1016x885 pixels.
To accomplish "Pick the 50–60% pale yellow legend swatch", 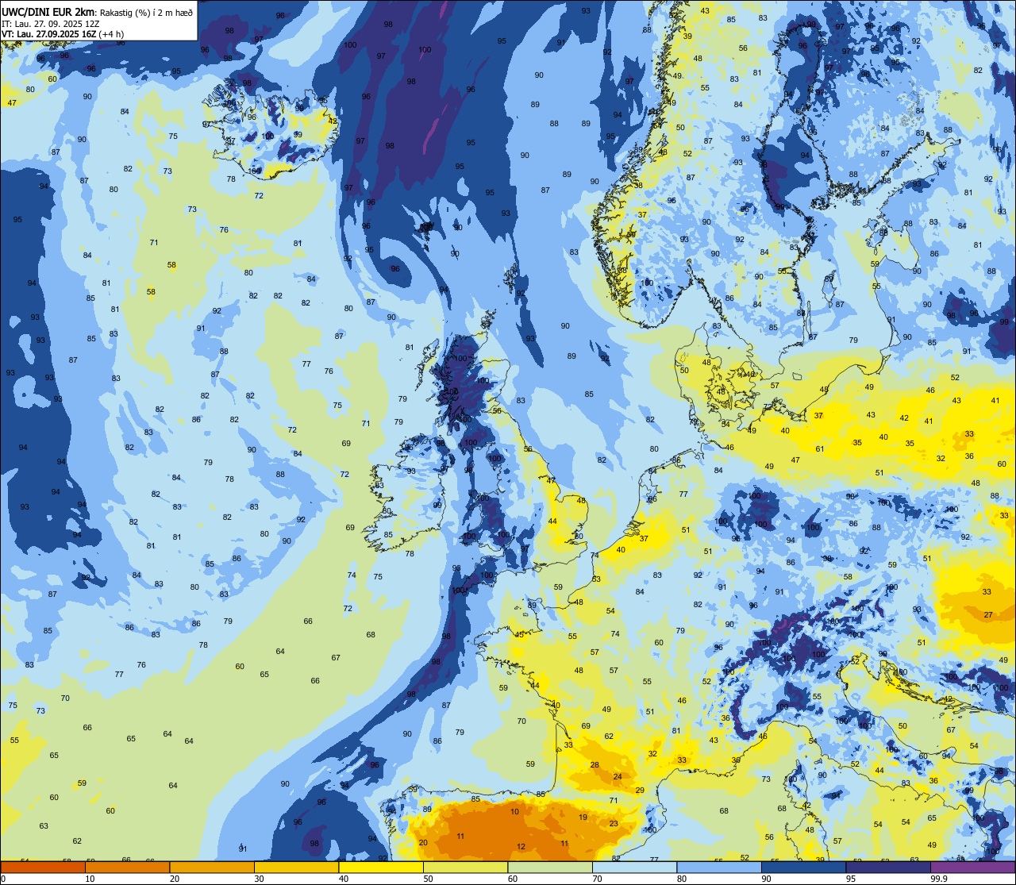I will (x=465, y=867).
